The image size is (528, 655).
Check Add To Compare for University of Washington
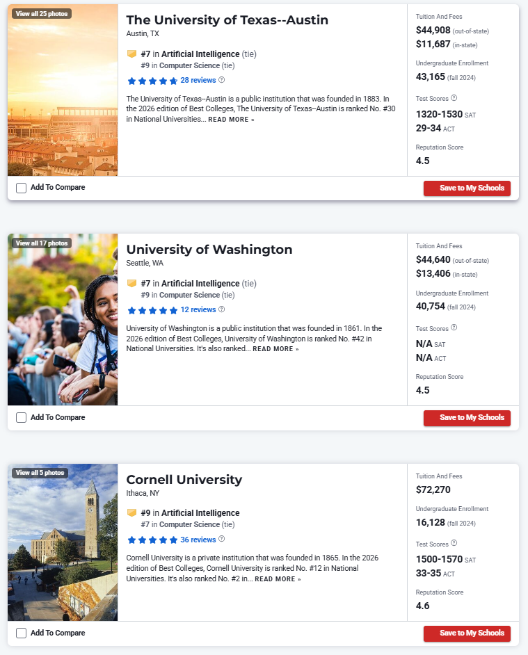pyautogui.click(x=21, y=417)
